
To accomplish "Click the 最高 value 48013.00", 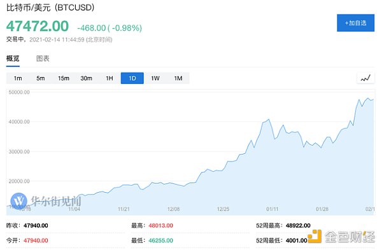I will 161,225.
